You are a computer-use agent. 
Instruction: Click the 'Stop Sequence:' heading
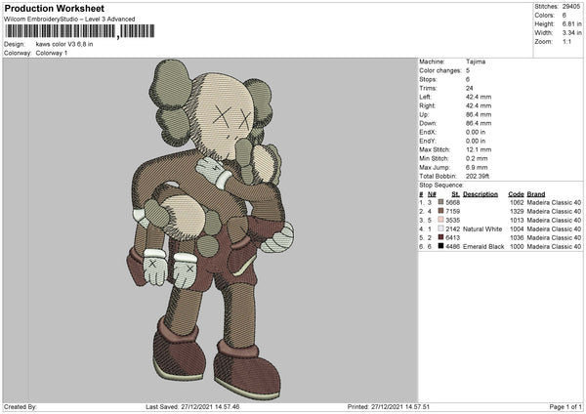(441, 185)
